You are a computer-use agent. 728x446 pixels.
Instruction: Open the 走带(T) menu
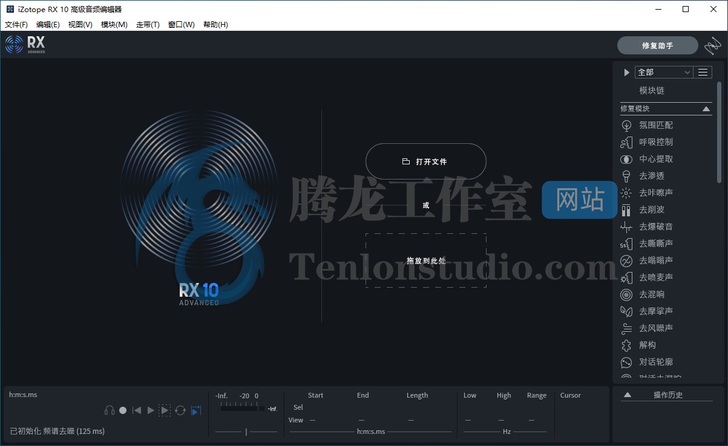(x=148, y=25)
